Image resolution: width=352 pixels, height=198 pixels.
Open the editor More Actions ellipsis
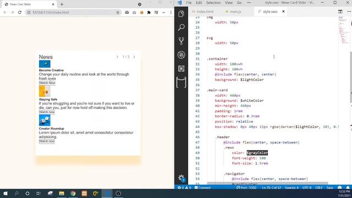pos(349,12)
